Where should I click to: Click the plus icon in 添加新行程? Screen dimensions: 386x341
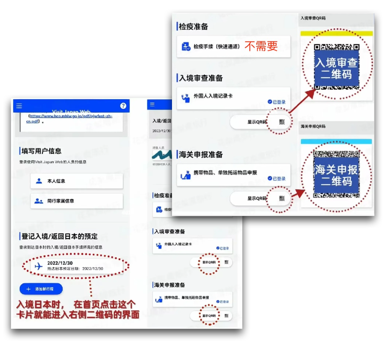coord(28,289)
